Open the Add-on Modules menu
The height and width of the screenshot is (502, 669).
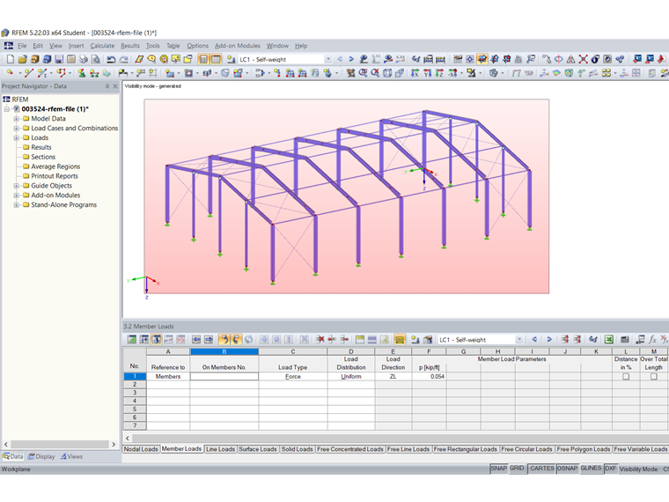(237, 46)
